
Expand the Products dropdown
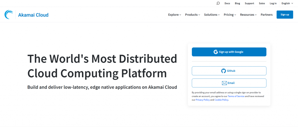(192, 15)
